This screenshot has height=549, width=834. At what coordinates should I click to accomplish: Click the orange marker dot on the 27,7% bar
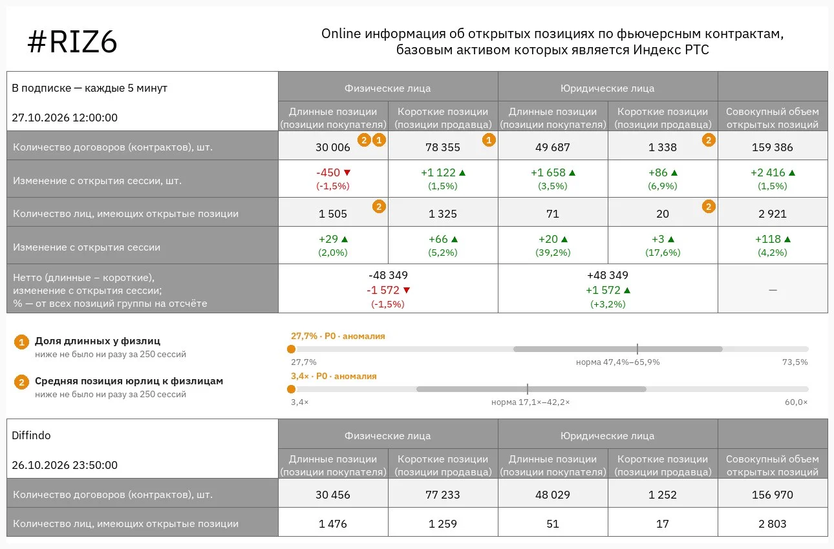pos(291,349)
